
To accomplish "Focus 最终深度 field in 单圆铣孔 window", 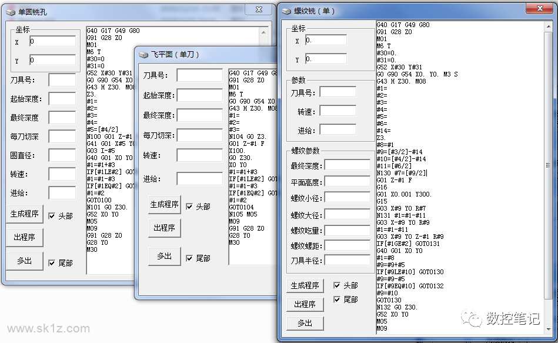I will (62, 118).
